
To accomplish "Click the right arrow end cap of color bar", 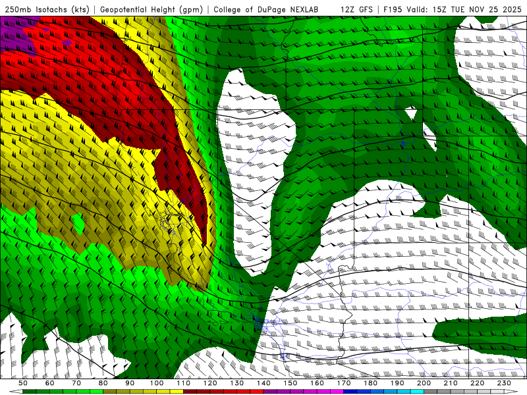I will (x=511, y=391).
